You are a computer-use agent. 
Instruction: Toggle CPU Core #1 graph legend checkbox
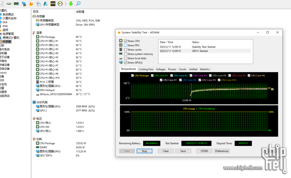tap(152, 76)
